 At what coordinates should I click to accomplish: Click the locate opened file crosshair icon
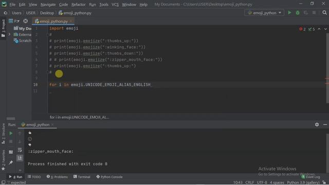[25, 21]
